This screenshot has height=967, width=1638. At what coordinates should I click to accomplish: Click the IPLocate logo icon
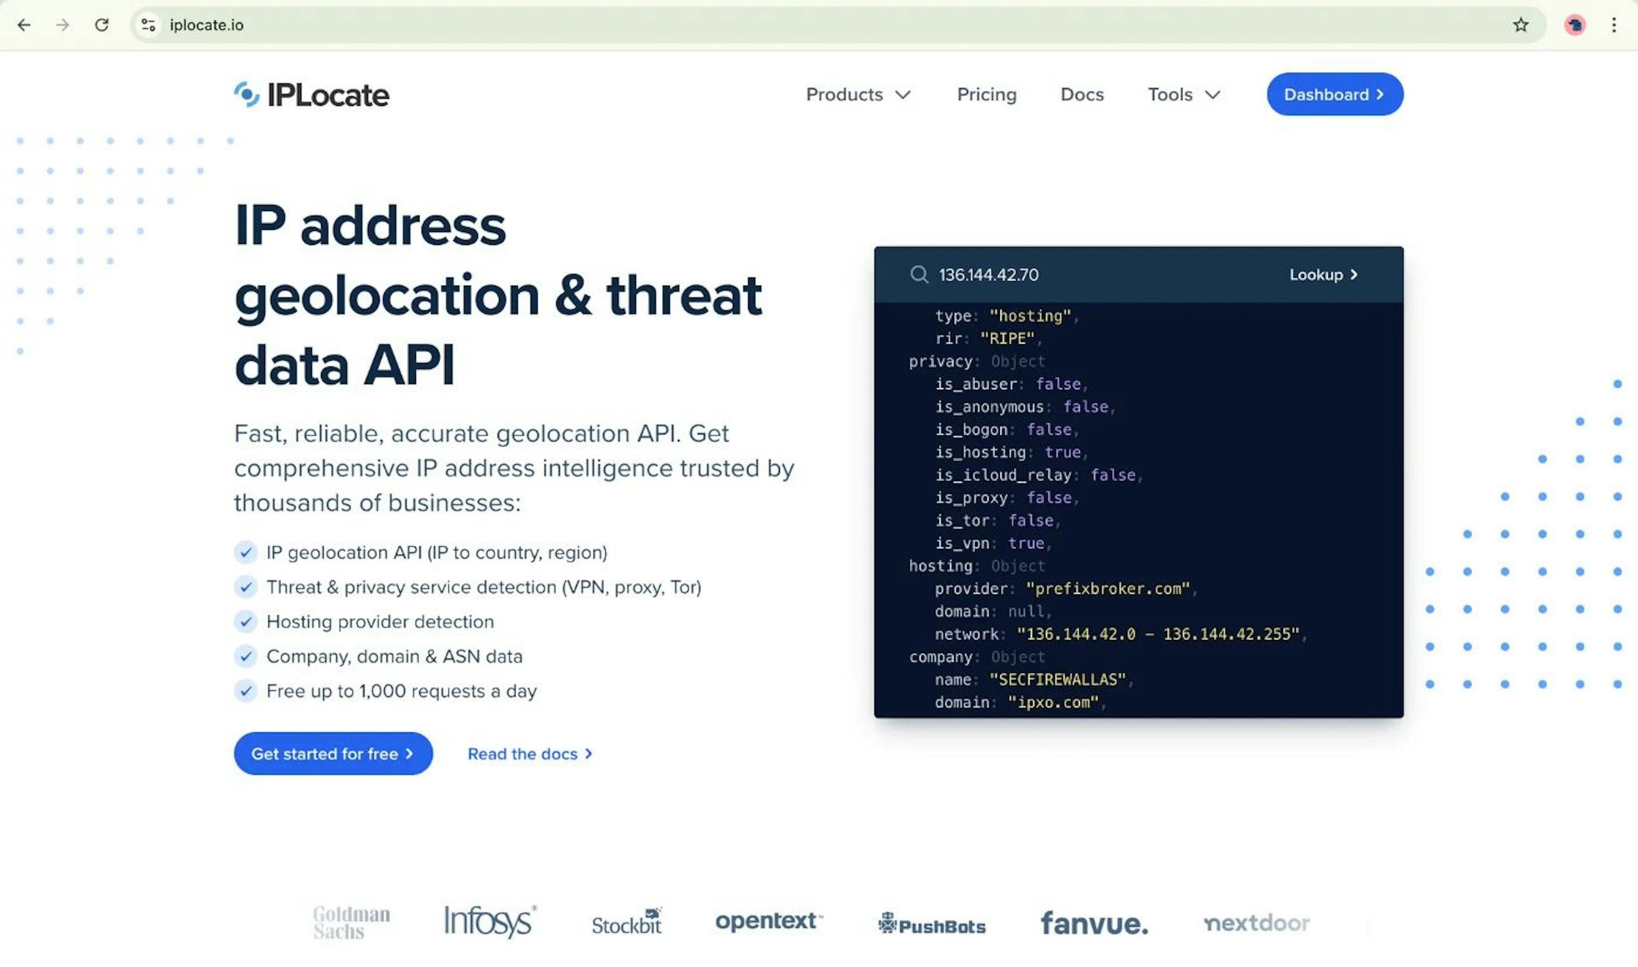[x=247, y=95]
